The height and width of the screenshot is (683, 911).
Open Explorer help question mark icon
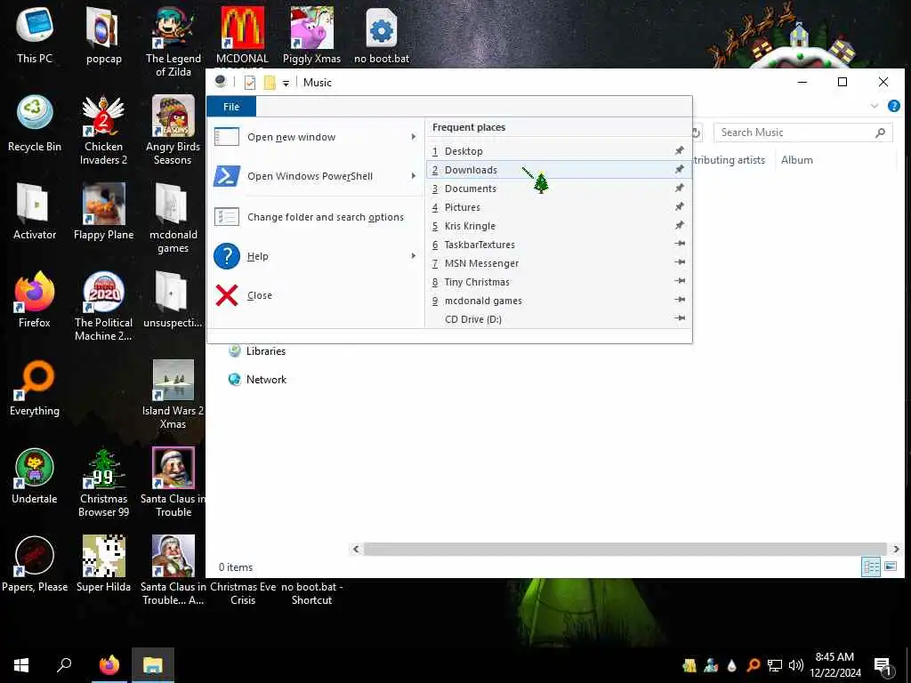(893, 106)
